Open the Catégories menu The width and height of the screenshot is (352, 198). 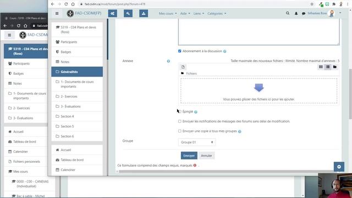point(217,13)
